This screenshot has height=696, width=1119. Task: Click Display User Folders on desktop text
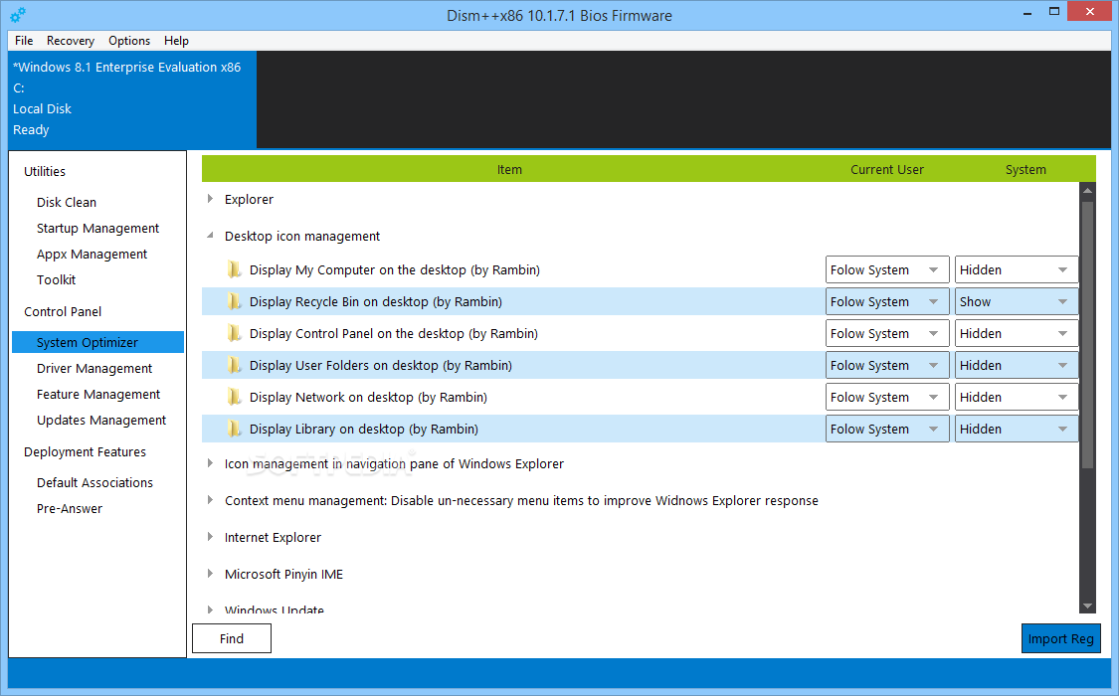[380, 365]
